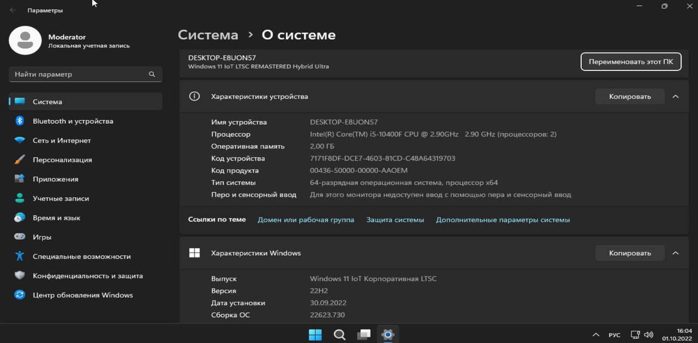Open Защита системы link

[395, 220]
